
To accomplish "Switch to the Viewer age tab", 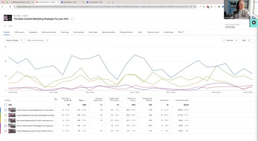I will (x=65, y=32).
